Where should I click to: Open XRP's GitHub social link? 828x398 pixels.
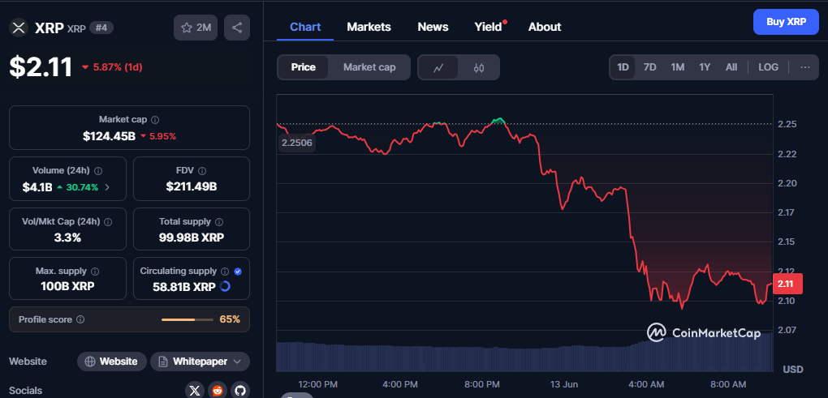[239, 391]
